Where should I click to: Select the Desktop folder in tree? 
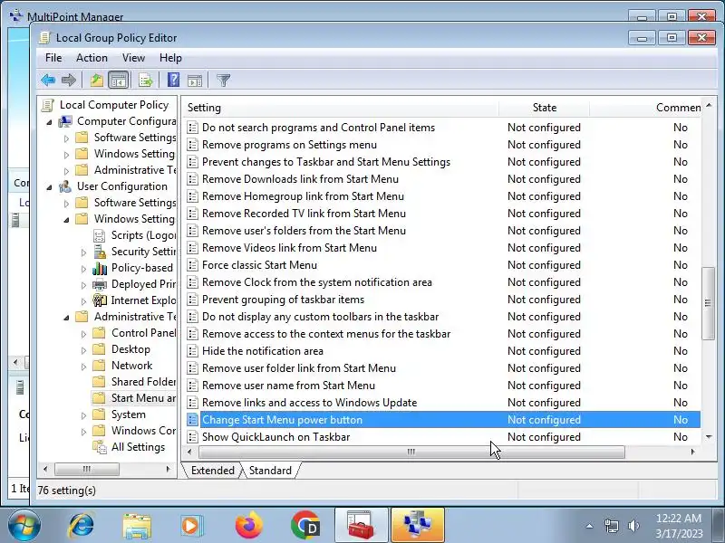click(121, 349)
